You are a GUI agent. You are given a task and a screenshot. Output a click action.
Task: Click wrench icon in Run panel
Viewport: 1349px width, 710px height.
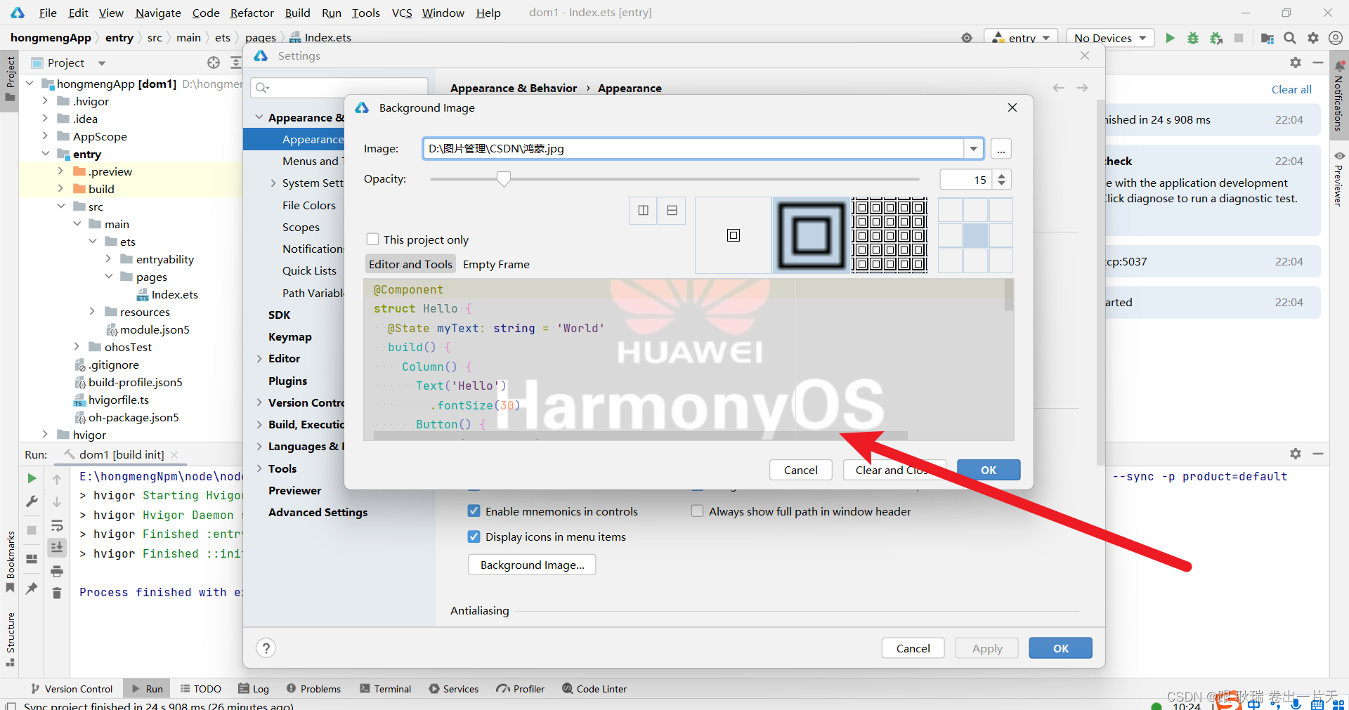point(32,501)
